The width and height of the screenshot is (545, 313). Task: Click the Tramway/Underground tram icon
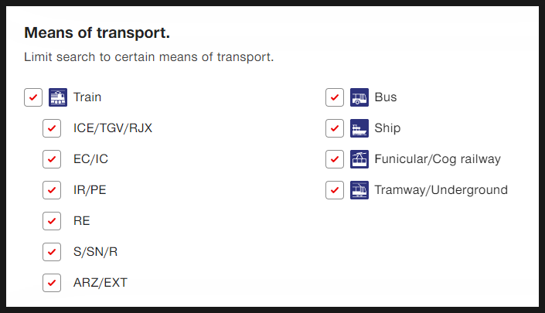[359, 190]
